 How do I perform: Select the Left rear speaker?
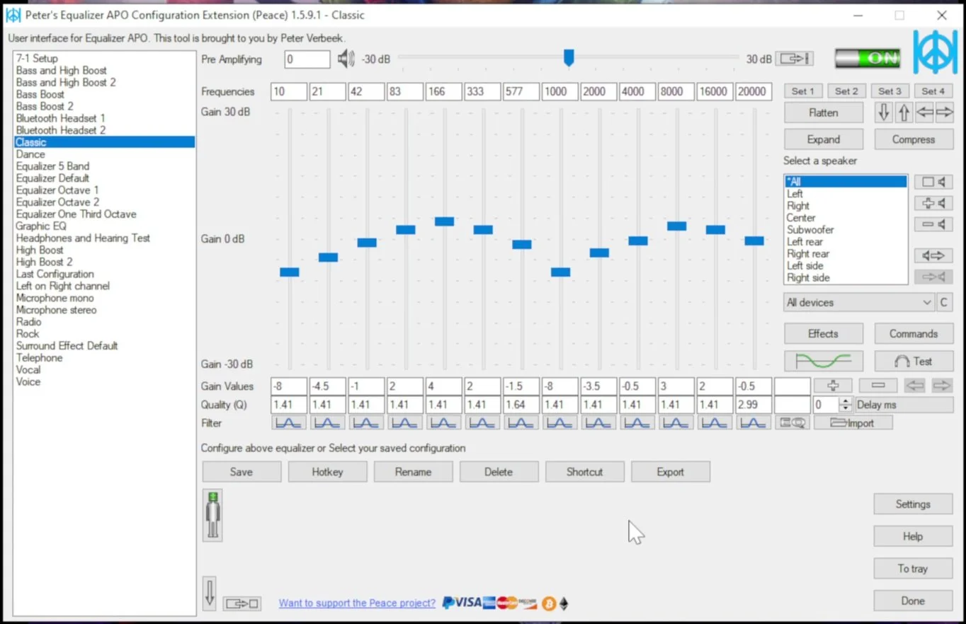click(805, 242)
